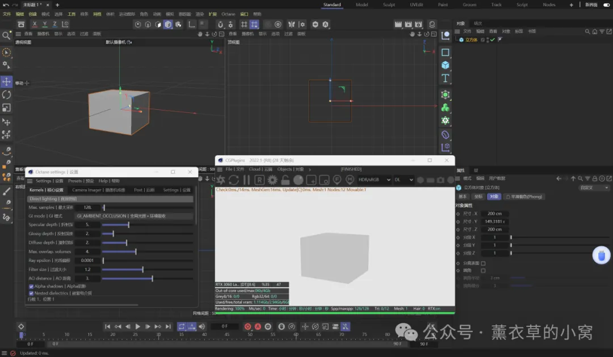Screen dimensions: 613x357
Task: Select the Scale tool in left toolbar
Action: (6, 108)
